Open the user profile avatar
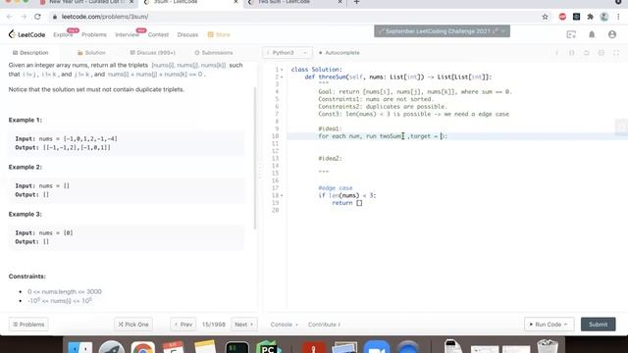This screenshot has width=628, height=353. click(x=612, y=35)
